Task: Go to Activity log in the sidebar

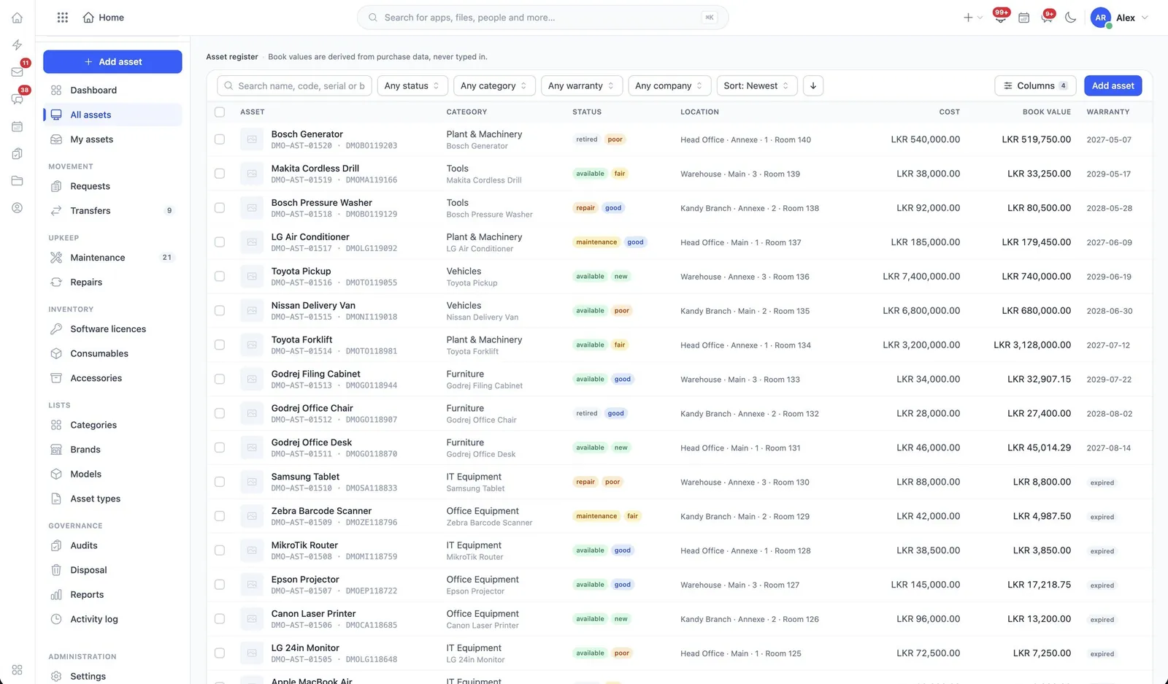Action: (112, 619)
